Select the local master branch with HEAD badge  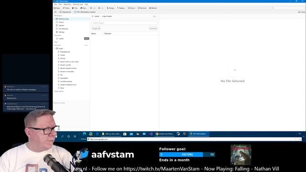click(x=71, y=39)
